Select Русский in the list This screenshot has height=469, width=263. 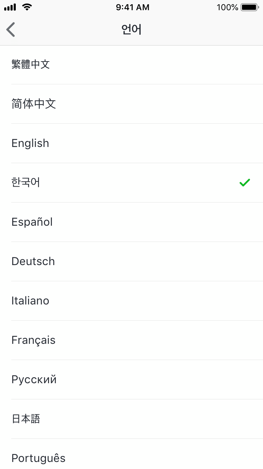coord(34,379)
